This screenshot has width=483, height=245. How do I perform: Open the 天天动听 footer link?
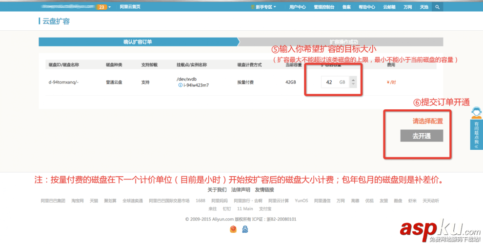pos(431,201)
